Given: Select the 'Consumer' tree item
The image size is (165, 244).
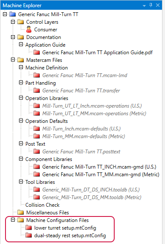Looking at the screenshot, I should click(x=46, y=30).
